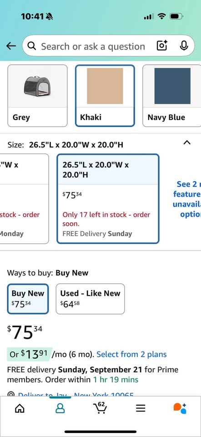Go to Home tab icon
The height and width of the screenshot is (437, 201).
click(20, 409)
